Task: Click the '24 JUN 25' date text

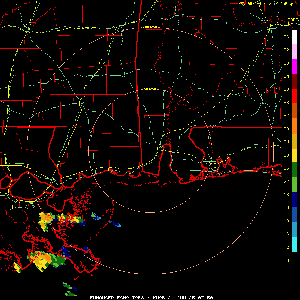Action: 182,298
